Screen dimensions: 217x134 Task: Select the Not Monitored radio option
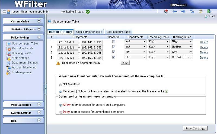point(60,85)
